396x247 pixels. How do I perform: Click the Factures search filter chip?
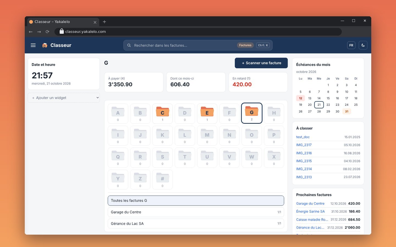[245, 45]
